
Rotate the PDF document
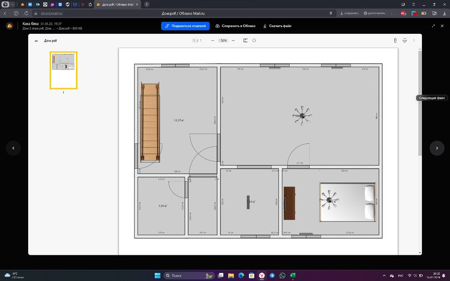point(254,41)
